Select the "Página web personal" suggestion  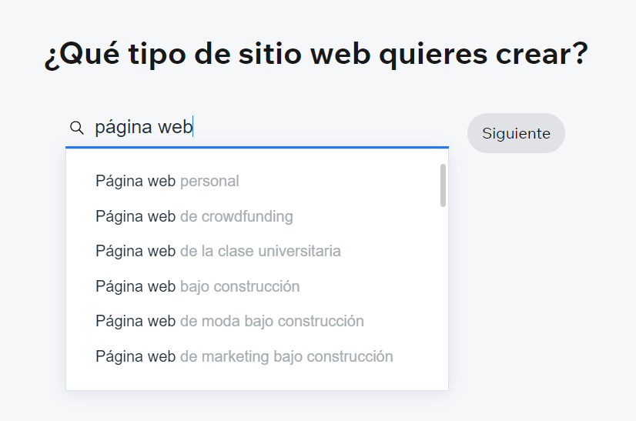(x=167, y=182)
